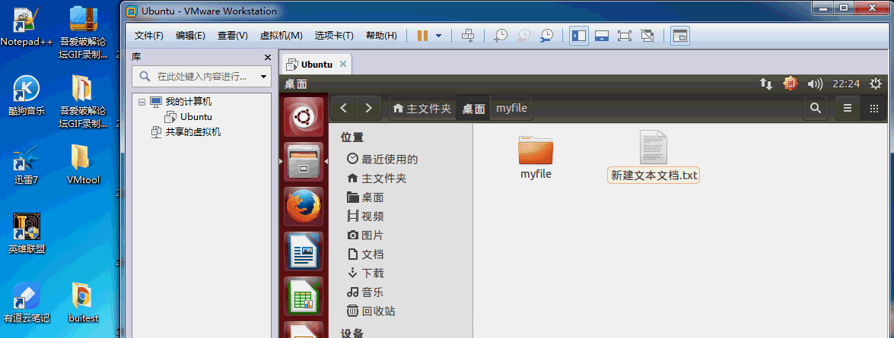
Task: Close the 库 library panel
Action: pyautogui.click(x=267, y=58)
